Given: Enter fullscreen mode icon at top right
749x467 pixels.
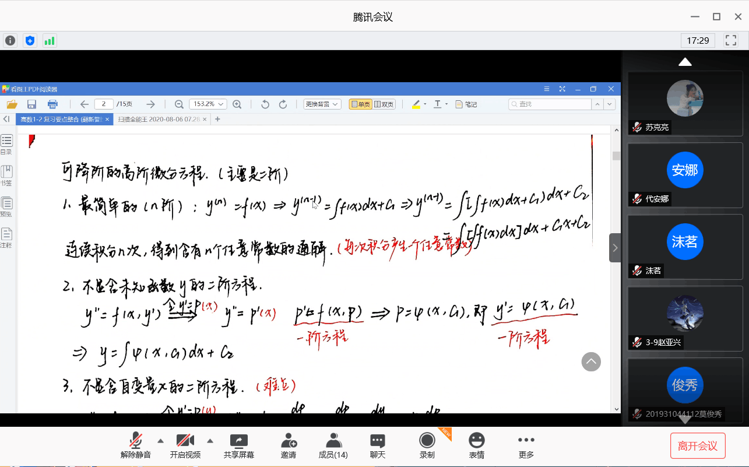Looking at the screenshot, I should click(730, 40).
